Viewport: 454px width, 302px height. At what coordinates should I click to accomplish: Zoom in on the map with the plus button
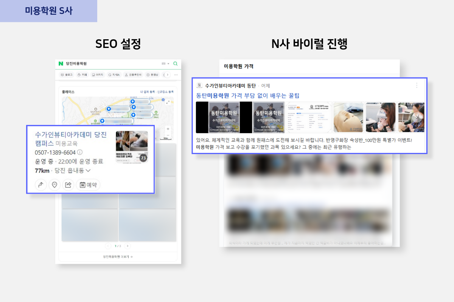168,129
